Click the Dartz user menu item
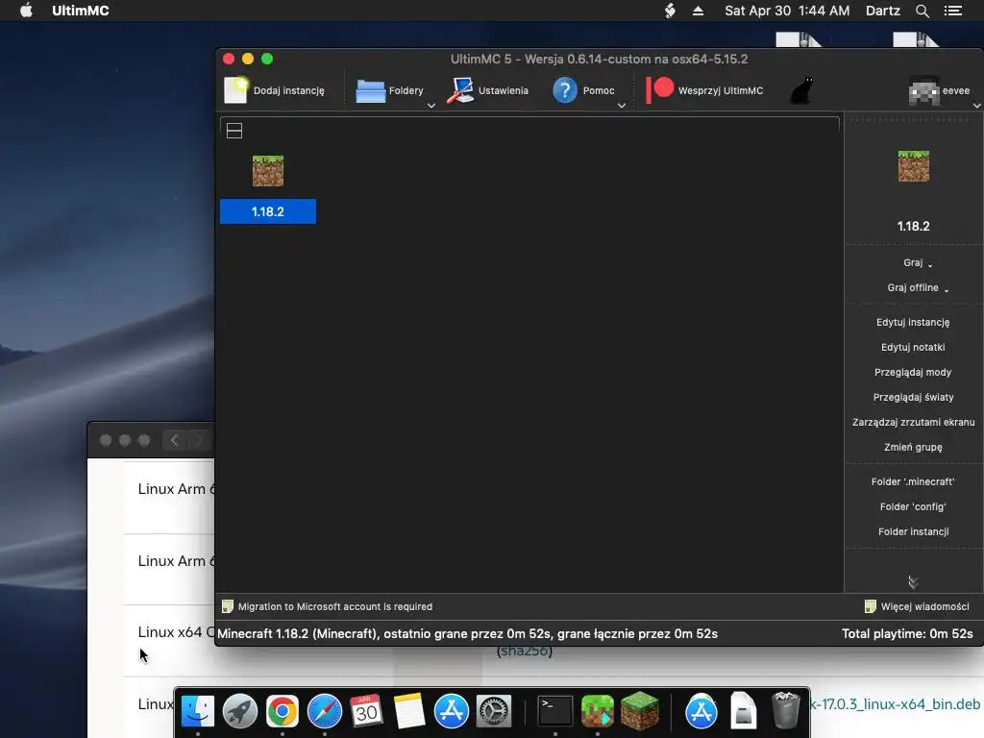The width and height of the screenshot is (984, 738). 882,10
